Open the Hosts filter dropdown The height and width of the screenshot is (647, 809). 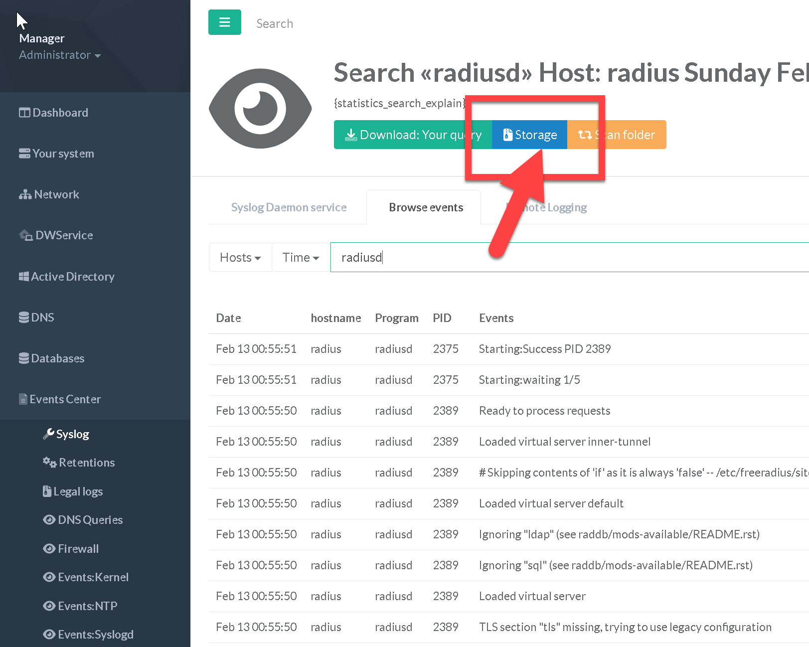point(240,257)
